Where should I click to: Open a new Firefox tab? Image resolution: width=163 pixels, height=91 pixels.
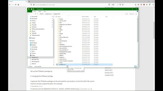(x=29, y=2)
